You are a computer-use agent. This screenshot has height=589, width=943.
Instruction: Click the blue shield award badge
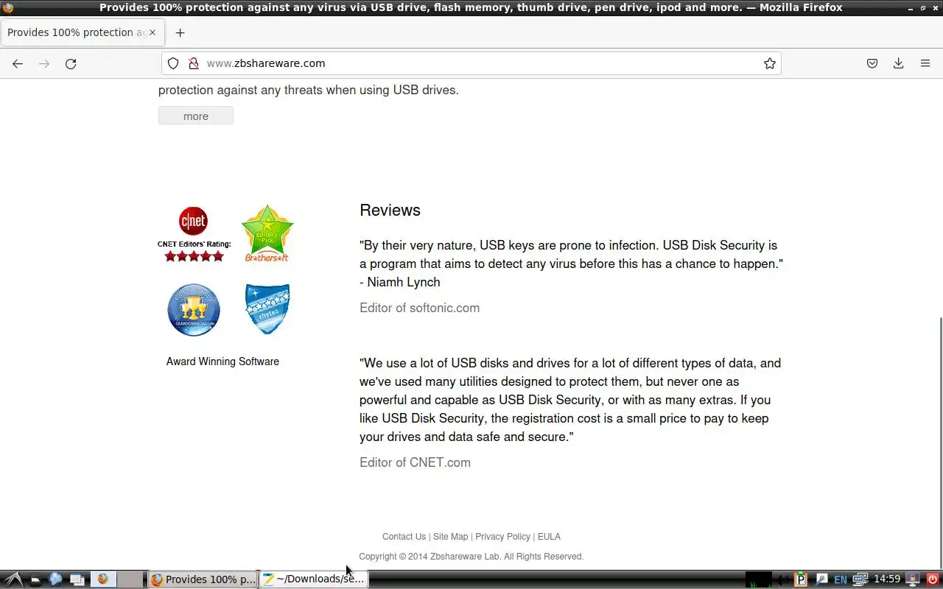coord(267,309)
